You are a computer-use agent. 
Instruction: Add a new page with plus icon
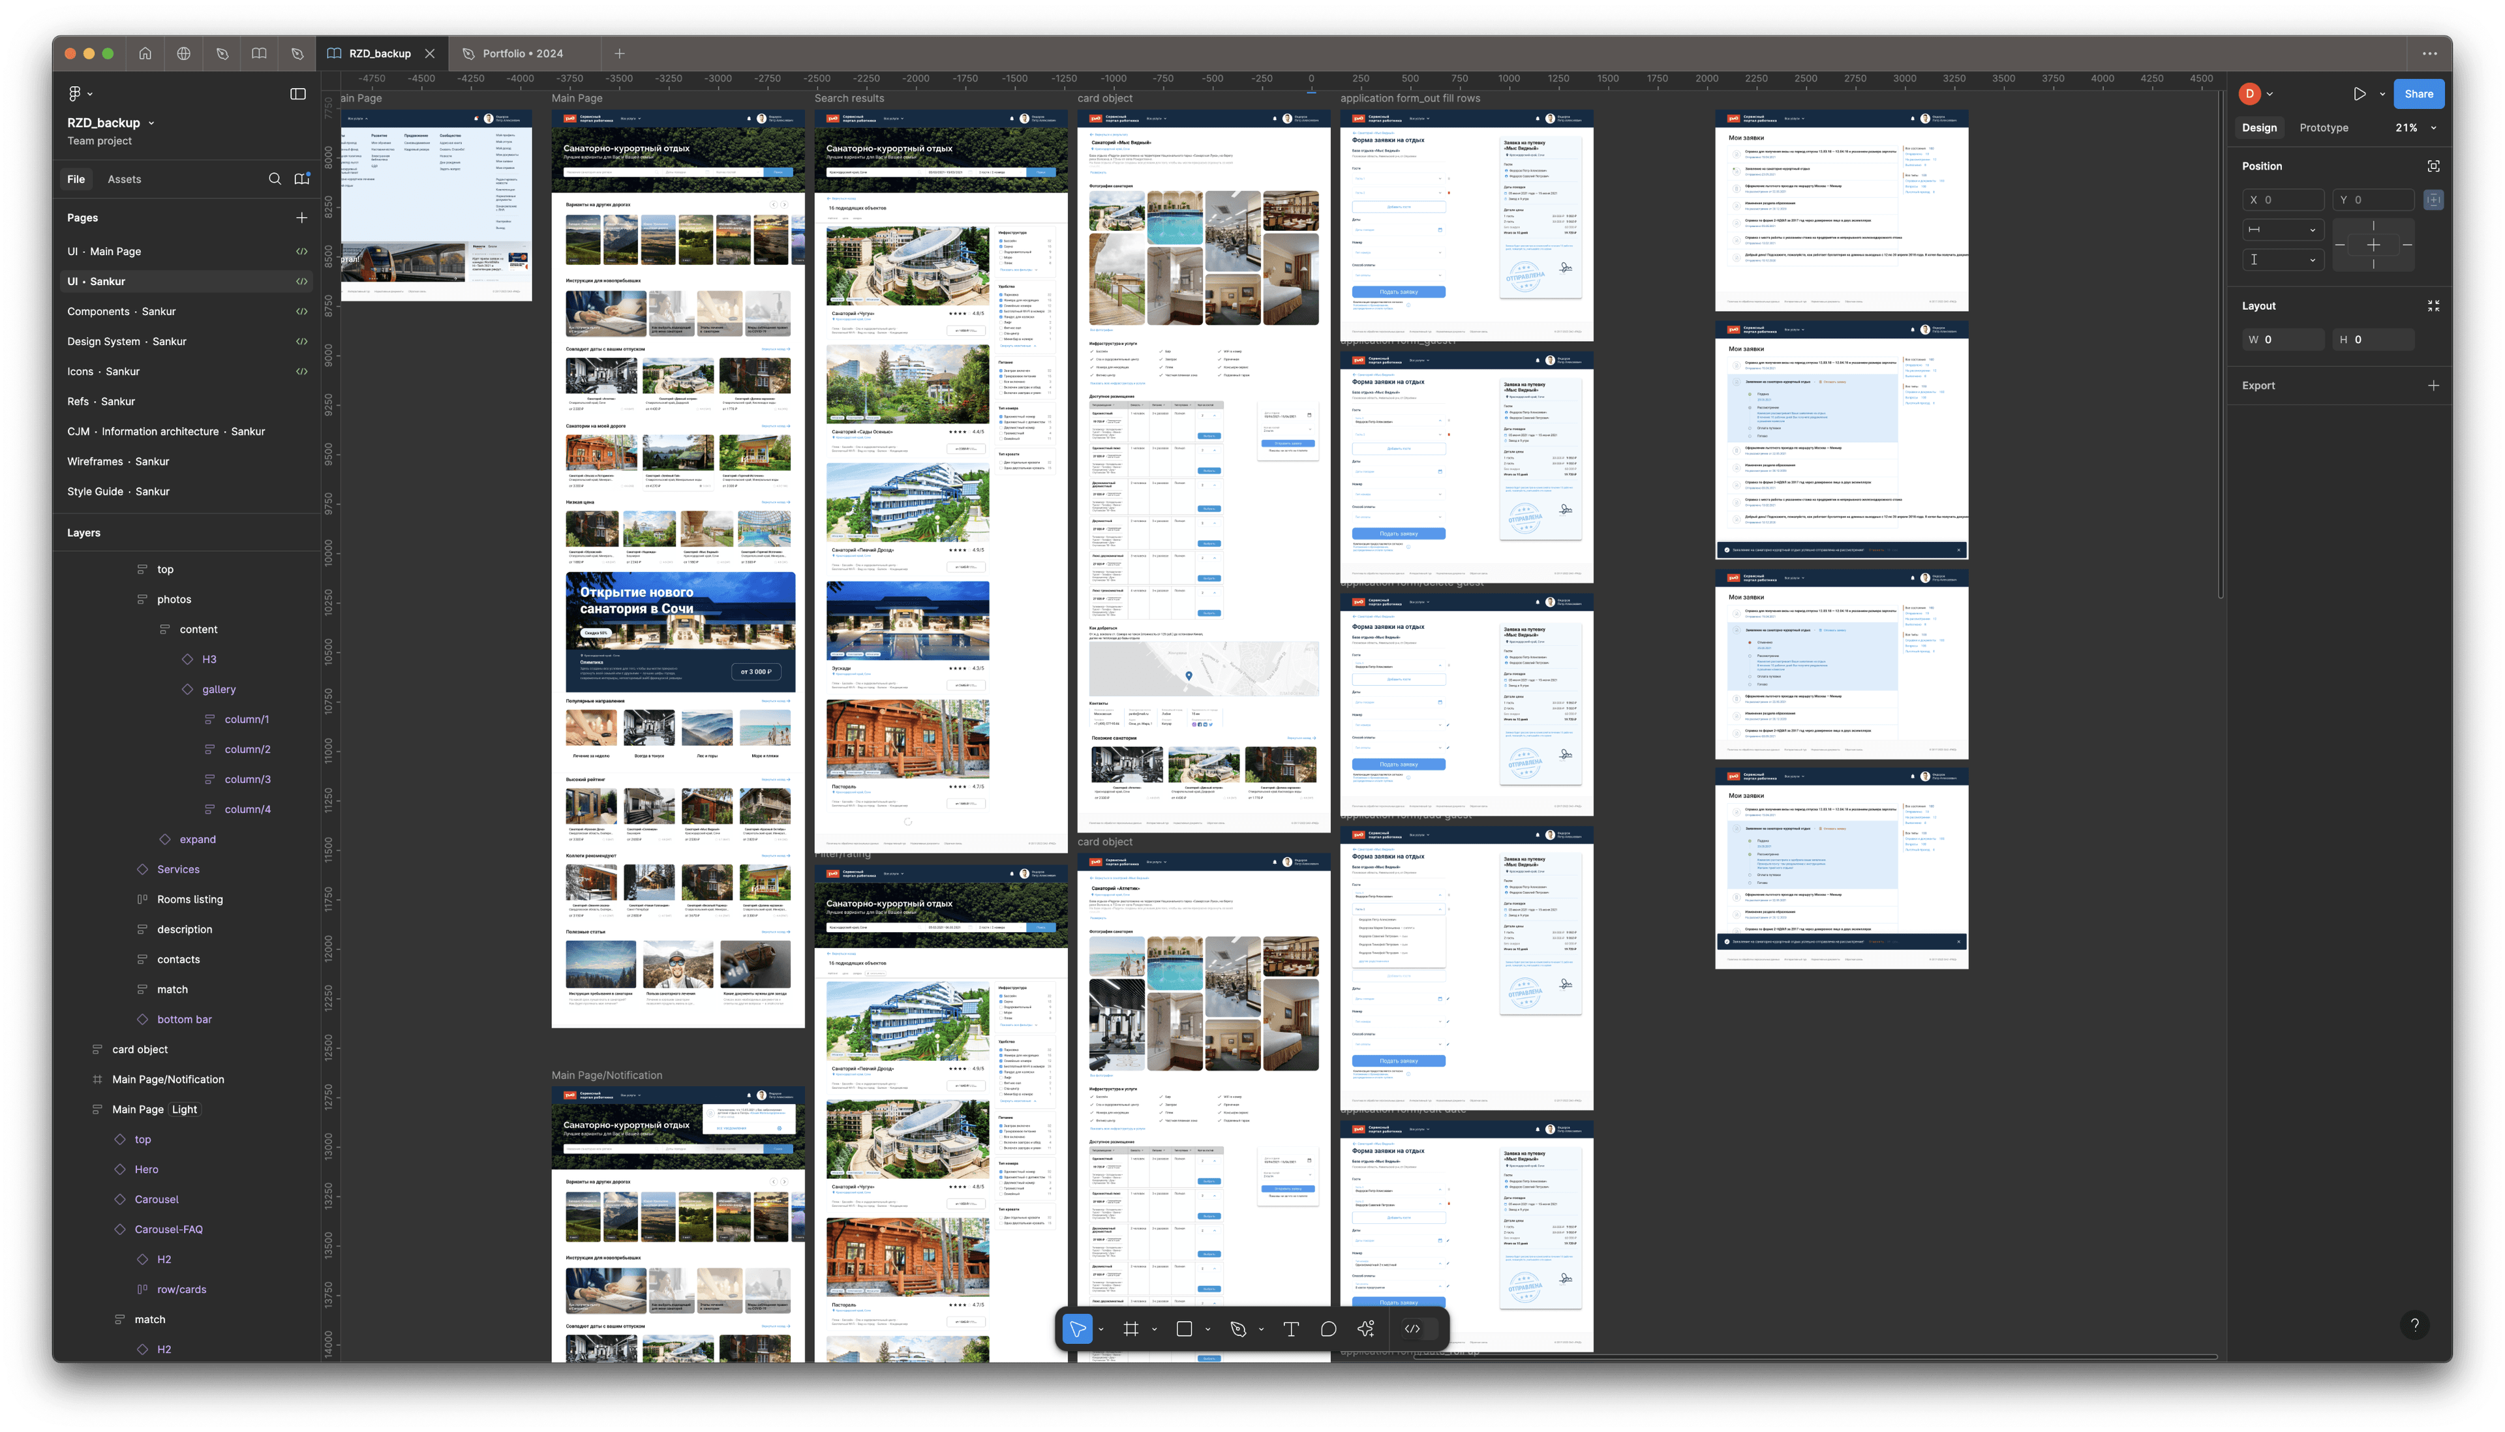pyautogui.click(x=302, y=217)
